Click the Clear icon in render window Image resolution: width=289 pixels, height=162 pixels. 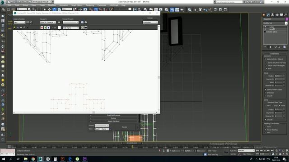pos(28,27)
